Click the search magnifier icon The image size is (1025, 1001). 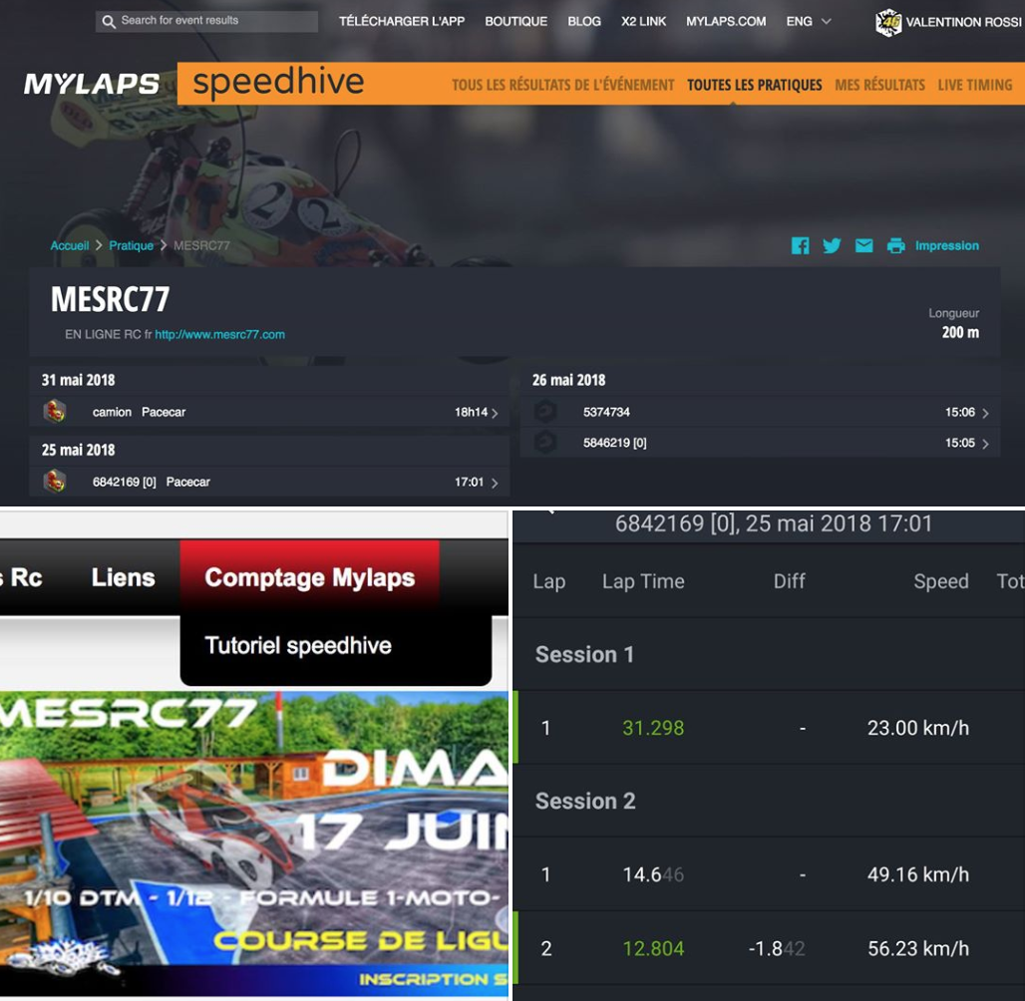(109, 22)
